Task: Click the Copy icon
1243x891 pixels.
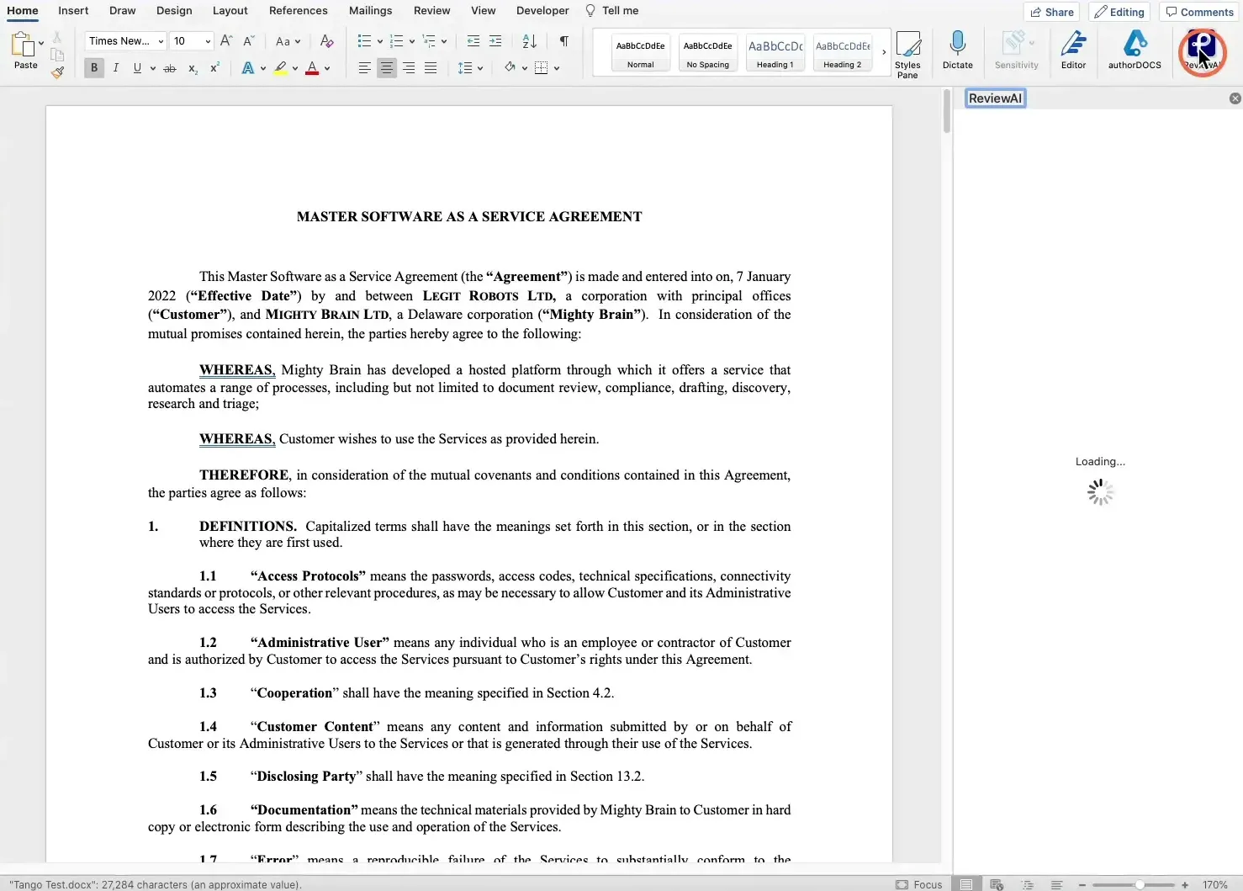Action: coord(57,55)
